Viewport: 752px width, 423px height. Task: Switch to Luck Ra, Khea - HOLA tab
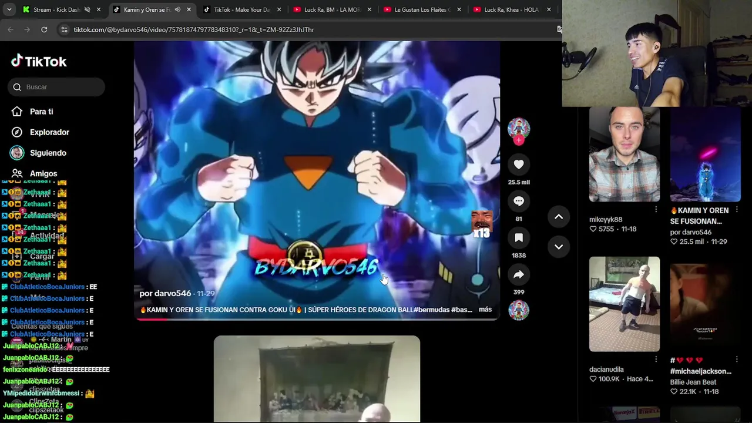coord(511,9)
